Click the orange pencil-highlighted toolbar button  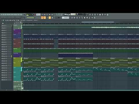pos(50,18)
